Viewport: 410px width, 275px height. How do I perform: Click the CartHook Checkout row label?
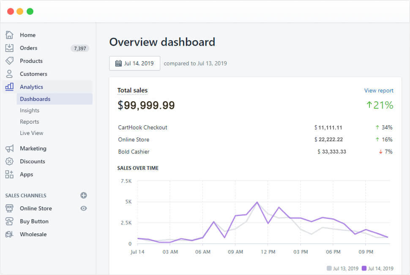coord(142,127)
